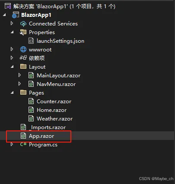Select the App.razor file name
175x184 pixels.
click(x=41, y=136)
